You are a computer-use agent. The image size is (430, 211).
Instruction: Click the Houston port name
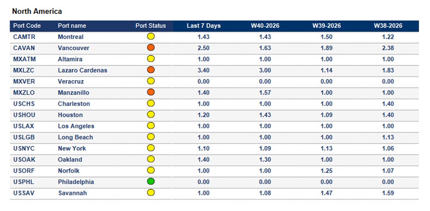tap(70, 115)
